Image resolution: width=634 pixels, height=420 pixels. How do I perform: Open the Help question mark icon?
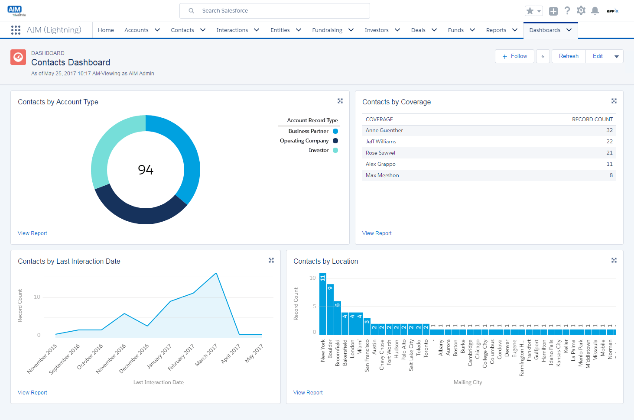pyautogui.click(x=567, y=11)
